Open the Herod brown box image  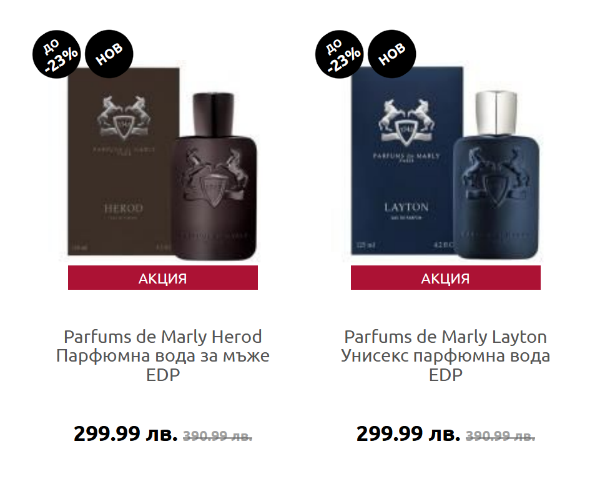(124, 161)
